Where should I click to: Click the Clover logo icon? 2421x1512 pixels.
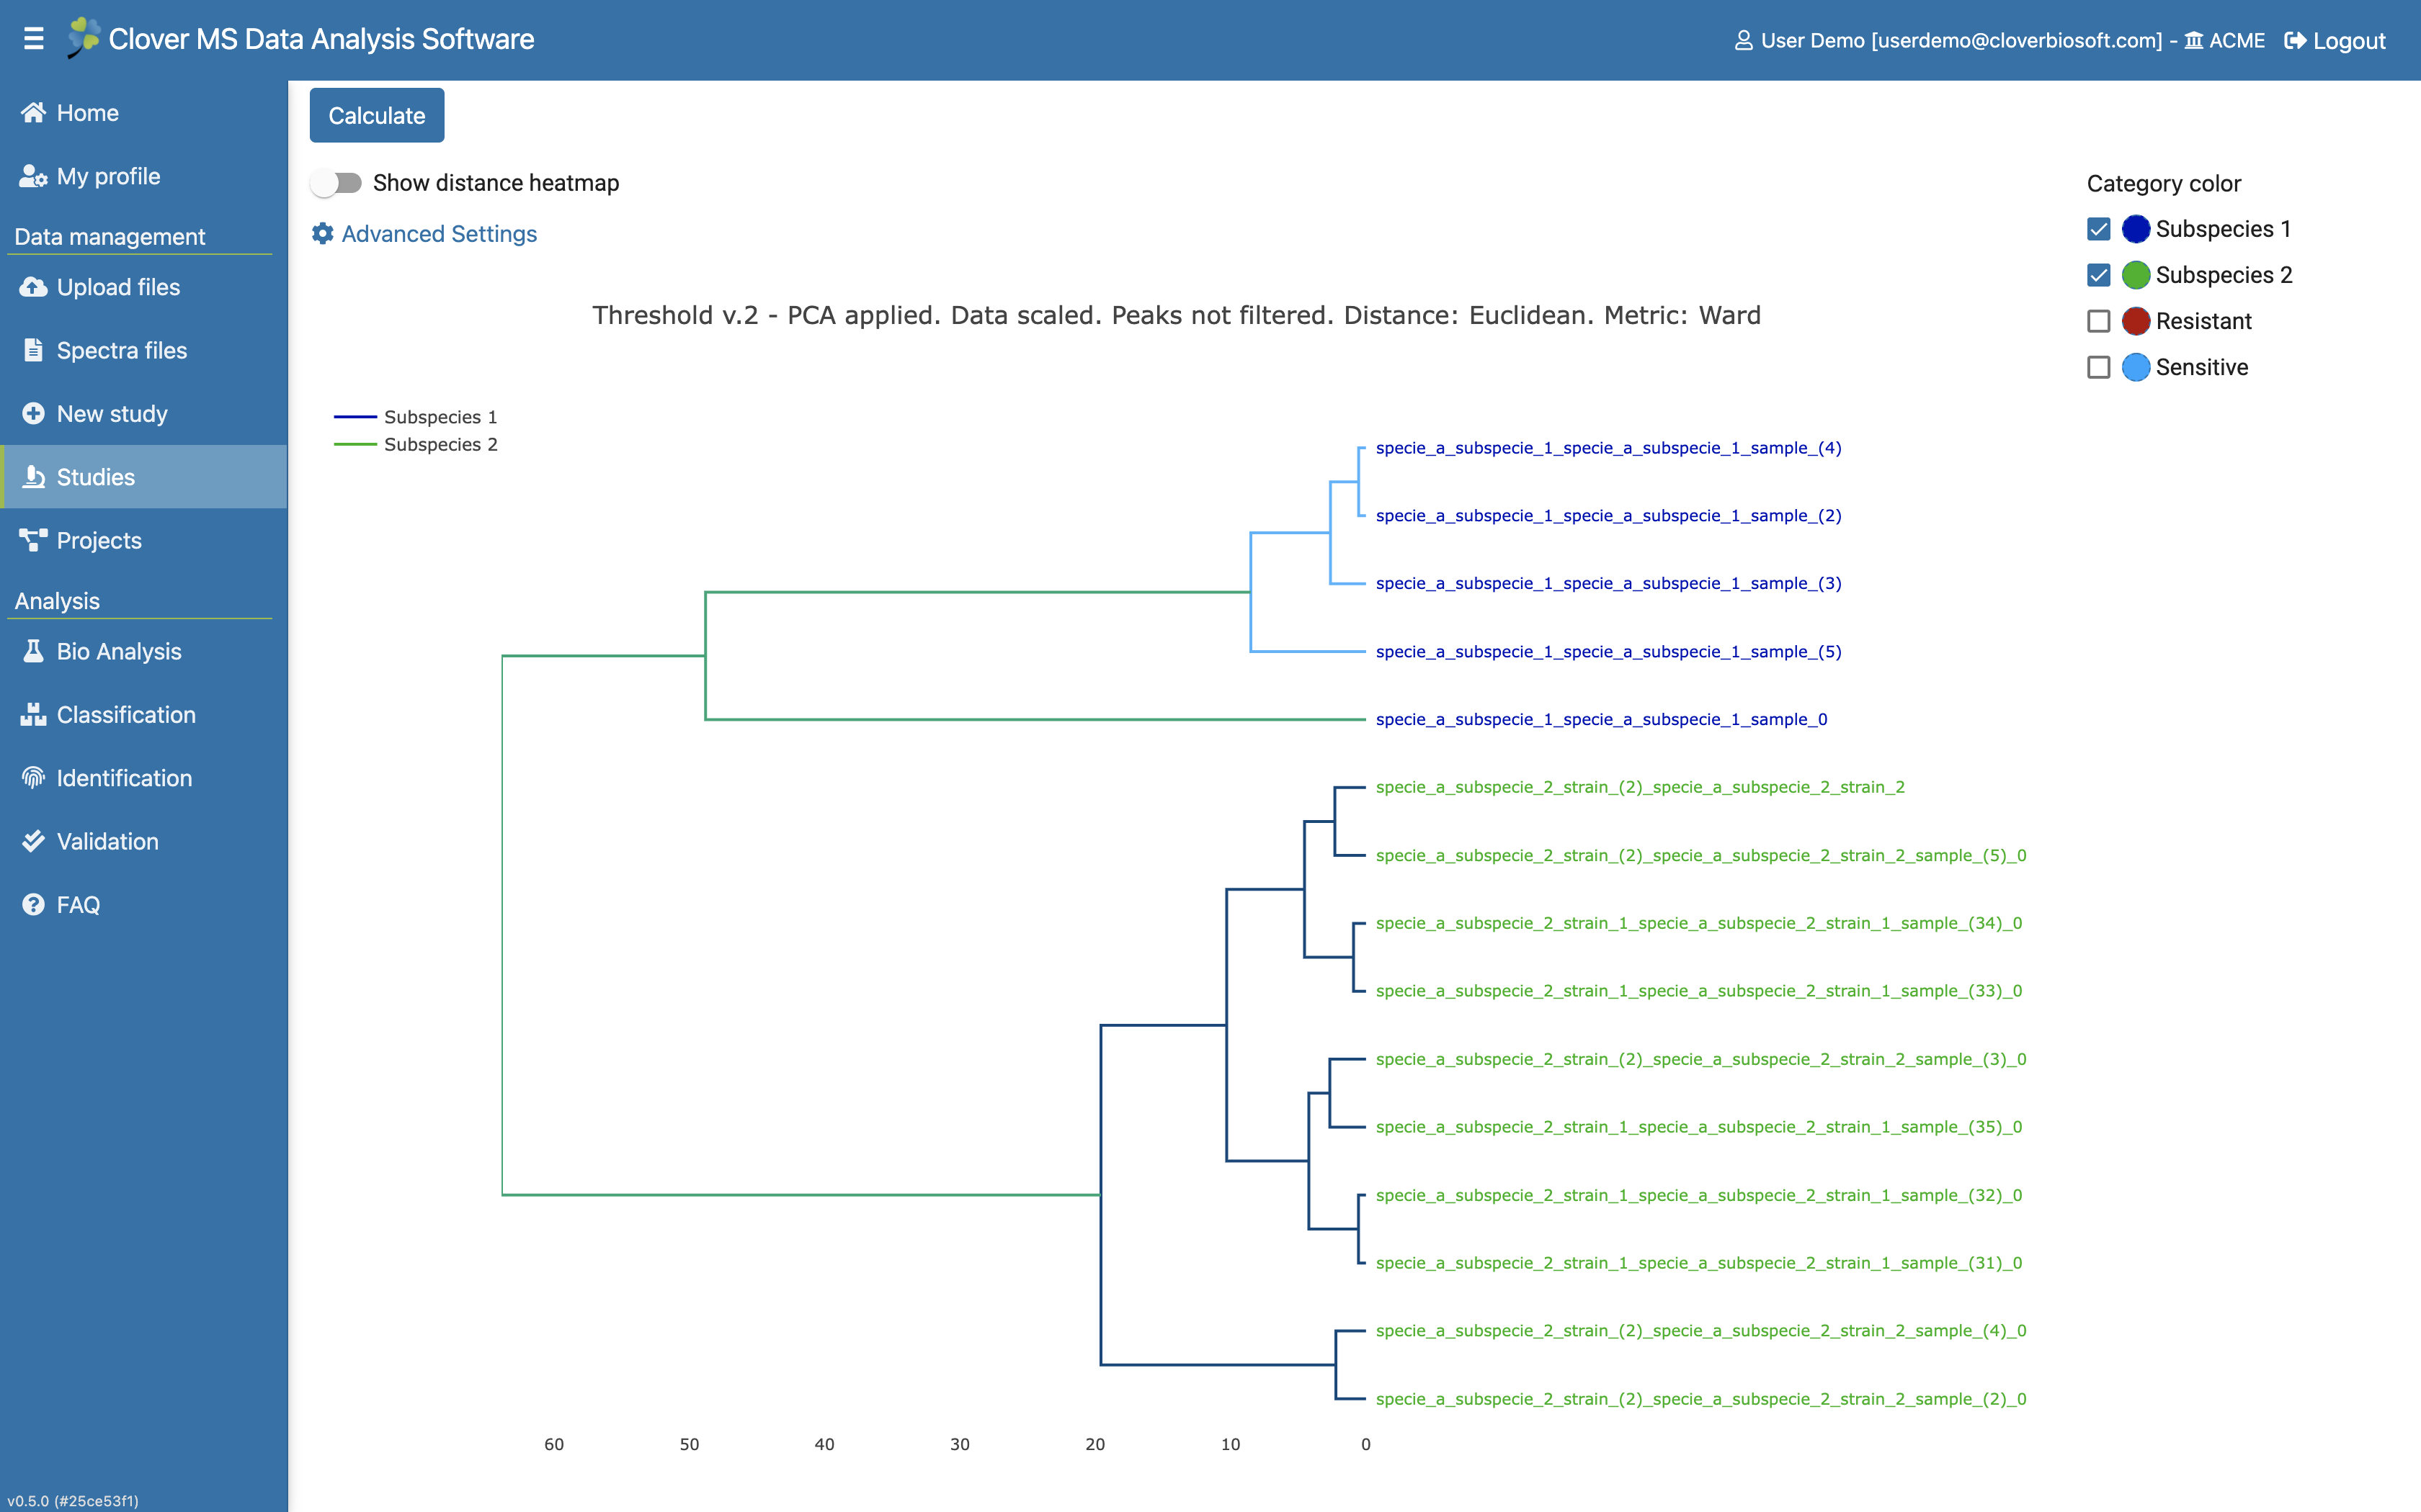(83, 38)
